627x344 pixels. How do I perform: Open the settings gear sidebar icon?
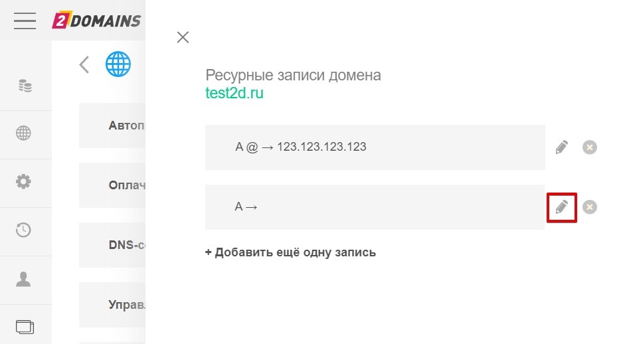pos(24,181)
